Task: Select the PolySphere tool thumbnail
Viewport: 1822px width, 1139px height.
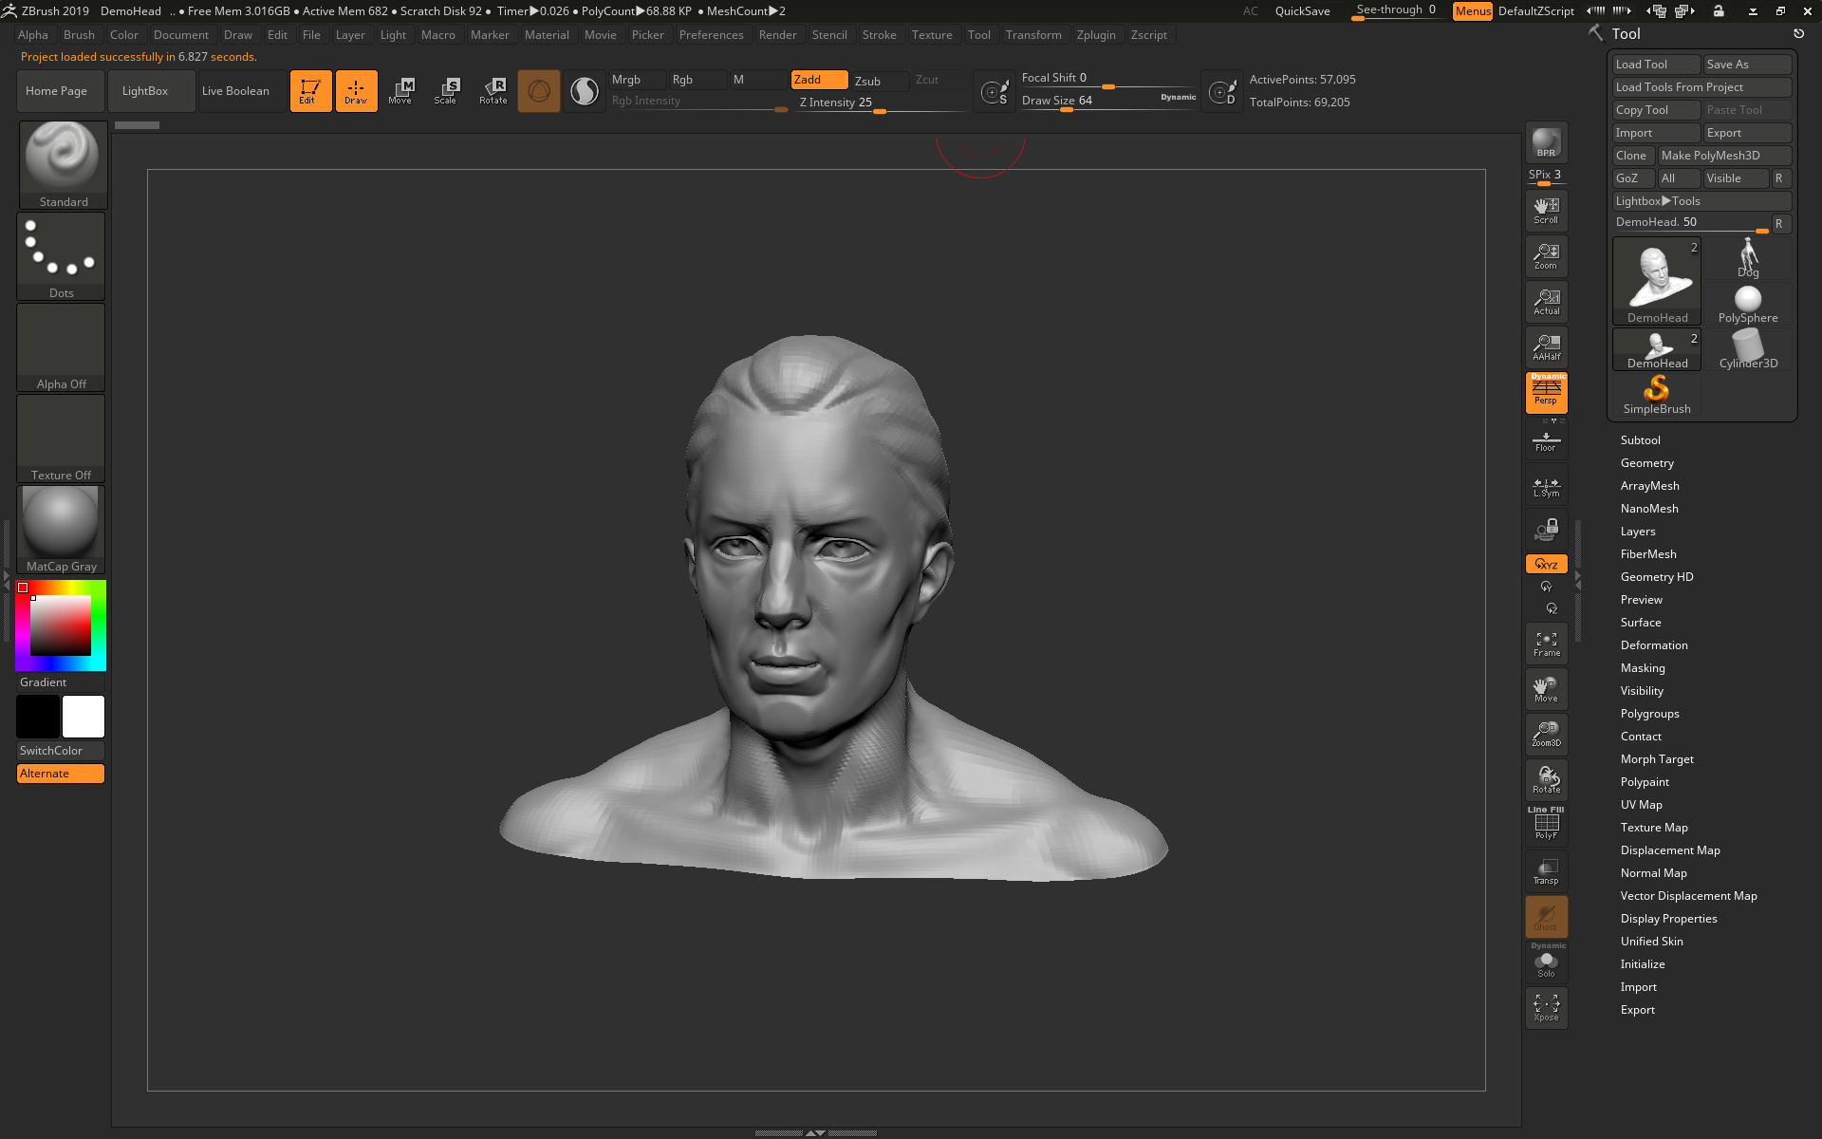Action: (x=1747, y=306)
